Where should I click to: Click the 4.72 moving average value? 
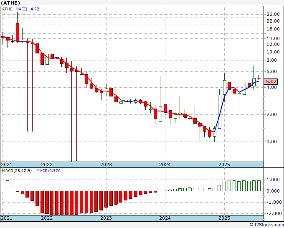coord(35,9)
